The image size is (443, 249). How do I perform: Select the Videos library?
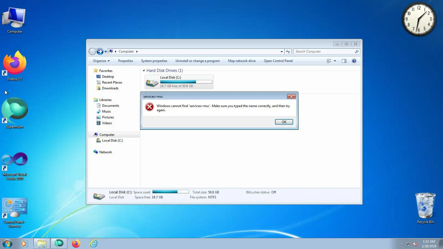click(107, 123)
